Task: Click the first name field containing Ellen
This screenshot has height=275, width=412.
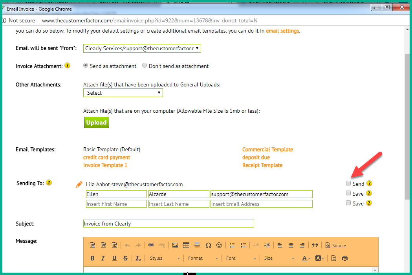Action: coord(116,194)
